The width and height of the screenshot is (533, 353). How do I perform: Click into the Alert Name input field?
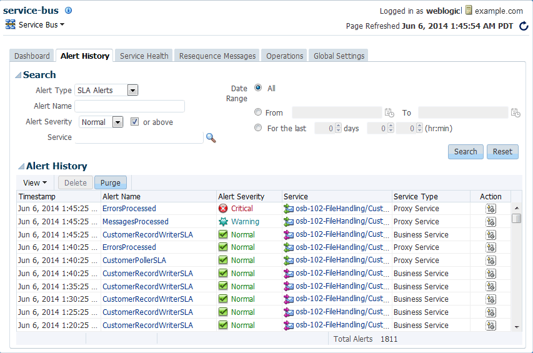click(x=130, y=106)
